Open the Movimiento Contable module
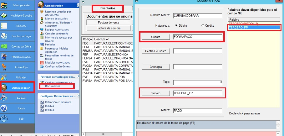The image size is (284, 136). tap(17, 15)
